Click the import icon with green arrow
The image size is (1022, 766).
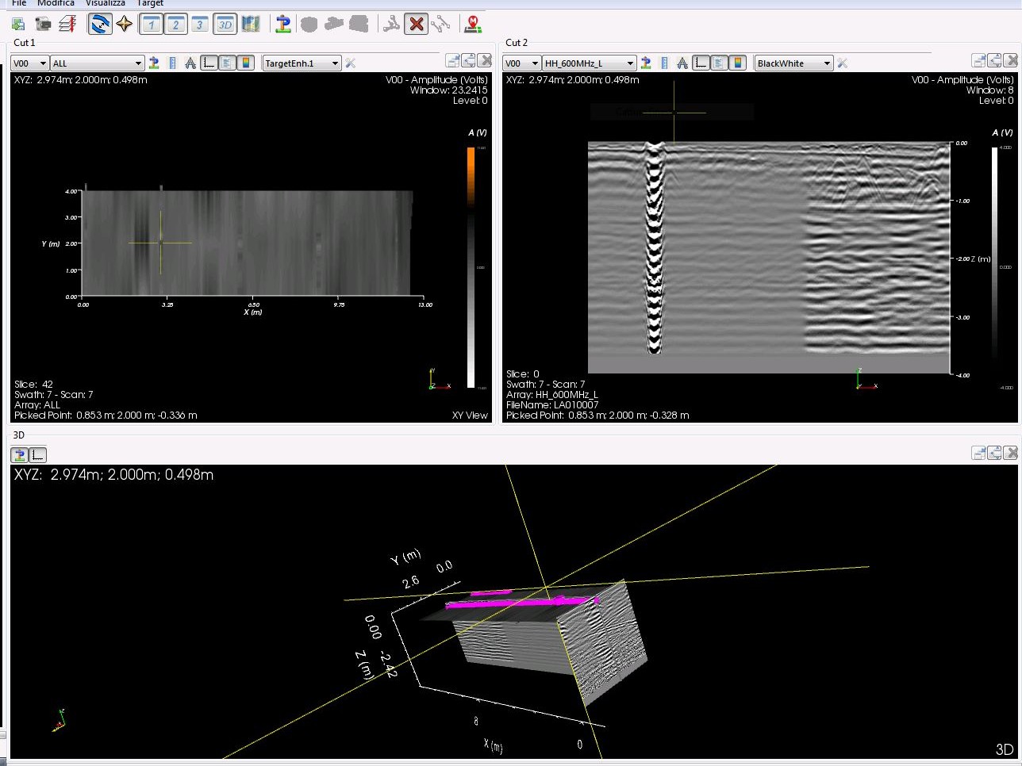[18, 25]
